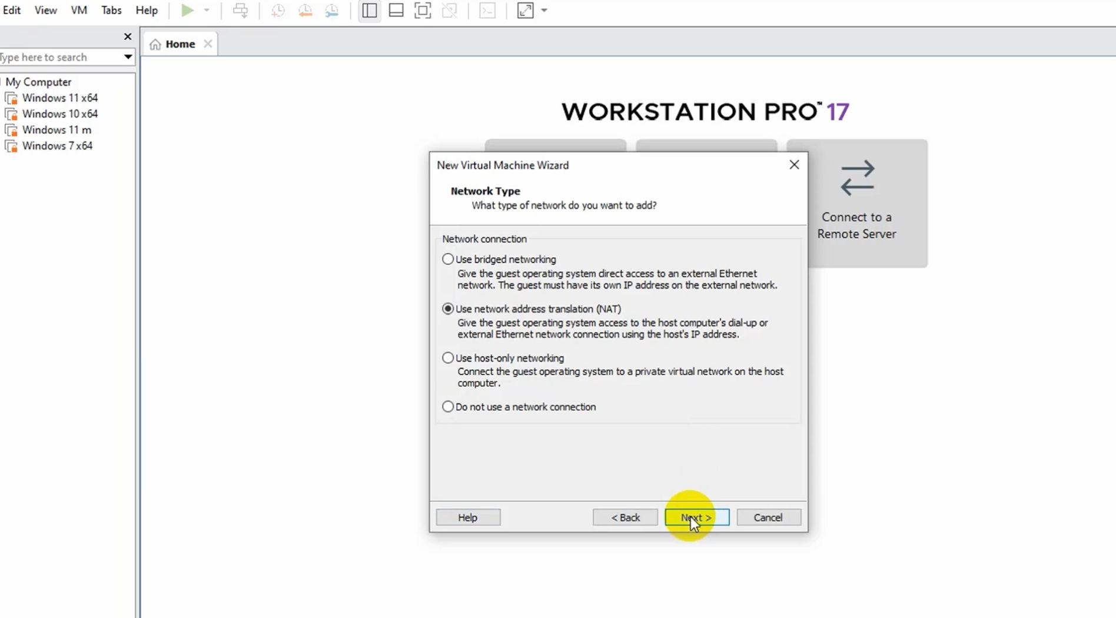Select Windows 11 m in library

click(57, 129)
